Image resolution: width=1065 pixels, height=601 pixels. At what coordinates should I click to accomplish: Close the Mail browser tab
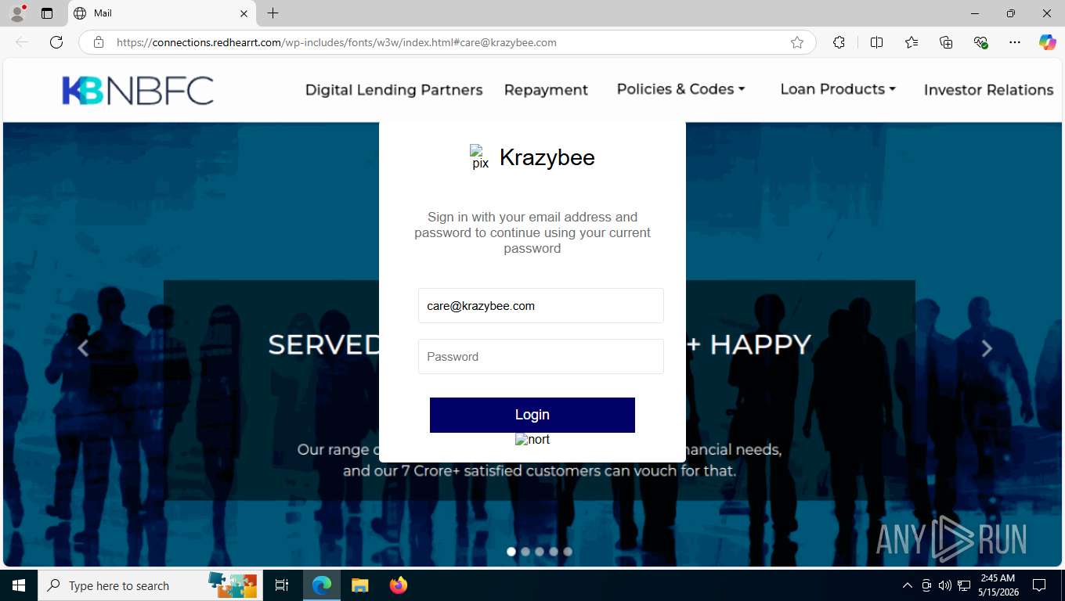(x=244, y=13)
